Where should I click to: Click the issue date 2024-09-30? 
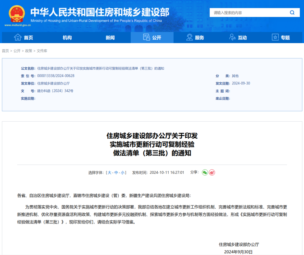241,83
